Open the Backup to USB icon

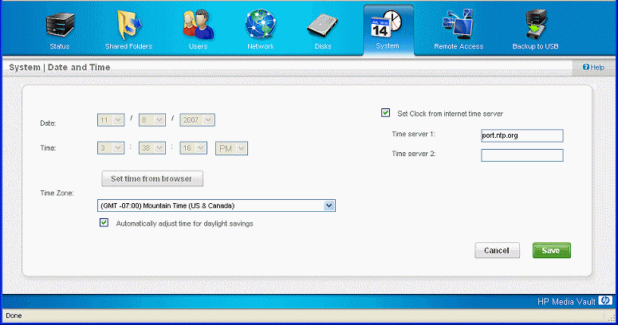click(534, 25)
